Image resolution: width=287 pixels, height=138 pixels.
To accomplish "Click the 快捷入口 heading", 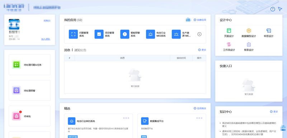I will (x=226, y=66).
